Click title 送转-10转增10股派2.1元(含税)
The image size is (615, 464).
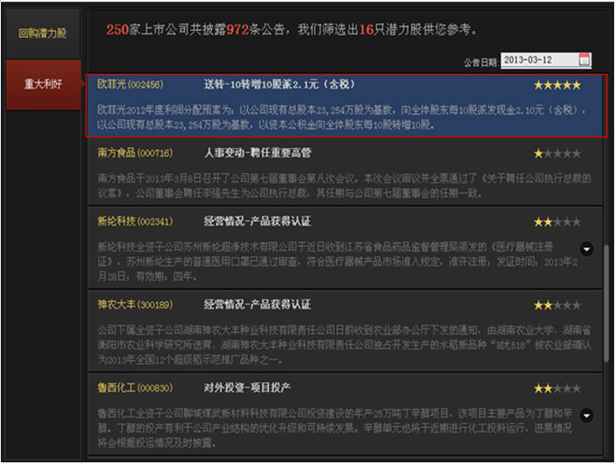(x=279, y=85)
